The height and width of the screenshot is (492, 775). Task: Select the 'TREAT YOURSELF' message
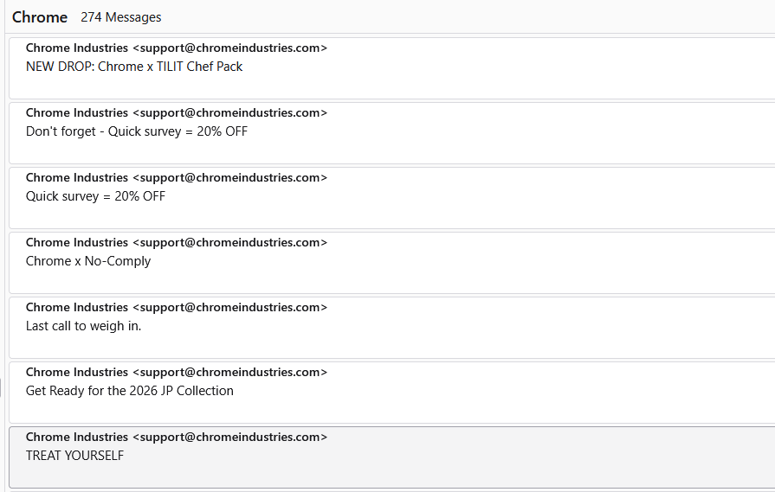392,457
